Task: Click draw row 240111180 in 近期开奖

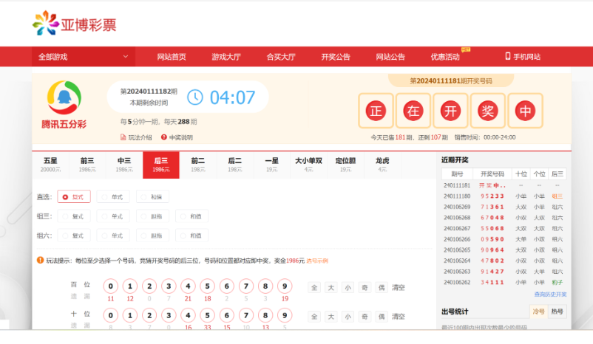Action: click(504, 196)
